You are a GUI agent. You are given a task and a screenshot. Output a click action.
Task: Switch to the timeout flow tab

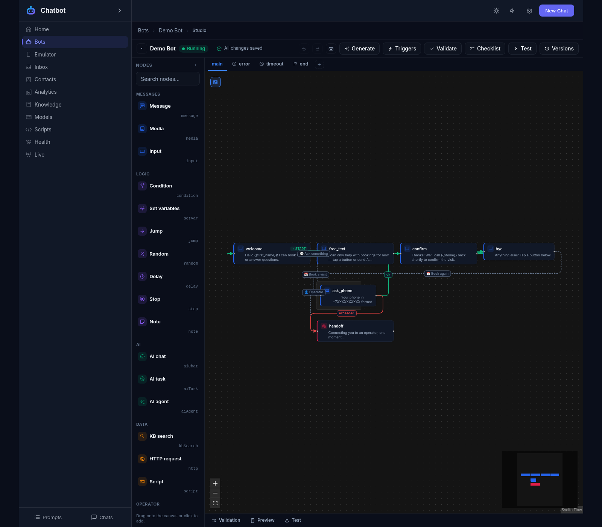point(271,64)
